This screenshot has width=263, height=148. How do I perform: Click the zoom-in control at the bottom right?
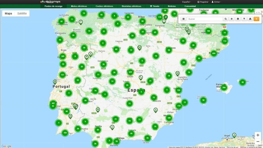point(258,135)
